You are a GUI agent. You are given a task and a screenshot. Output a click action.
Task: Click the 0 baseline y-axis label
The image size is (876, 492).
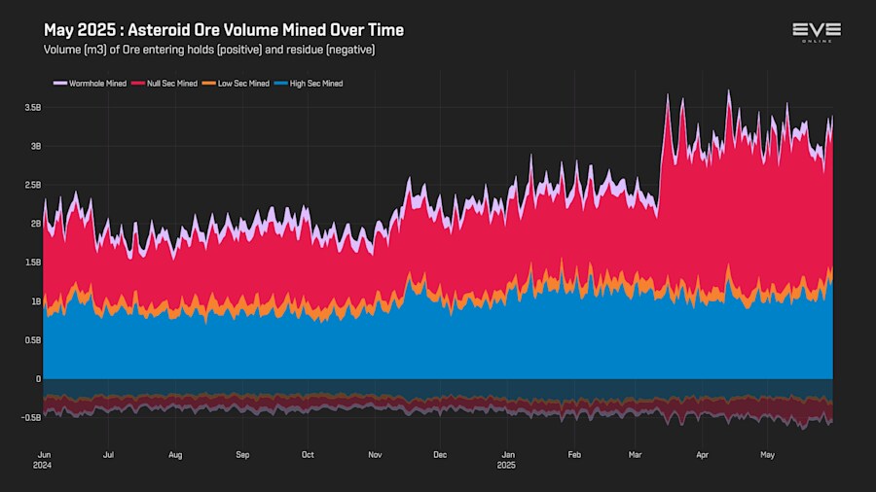click(x=39, y=379)
